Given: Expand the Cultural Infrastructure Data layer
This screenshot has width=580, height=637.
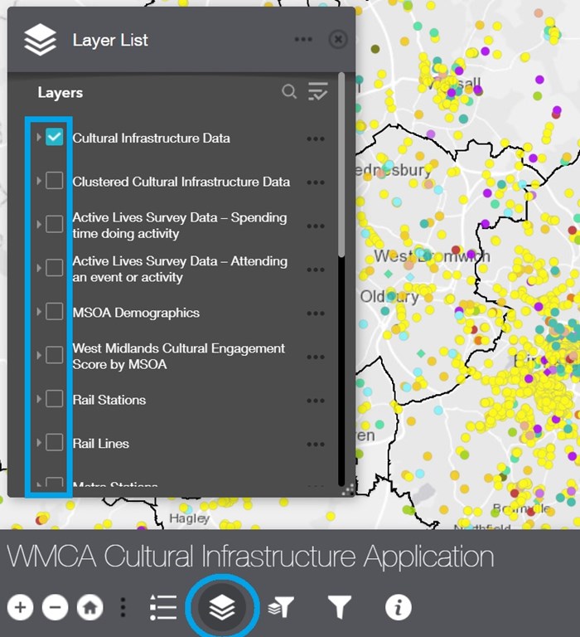Looking at the screenshot, I should 38,138.
